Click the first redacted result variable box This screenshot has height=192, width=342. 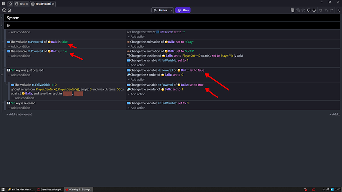click(67, 94)
